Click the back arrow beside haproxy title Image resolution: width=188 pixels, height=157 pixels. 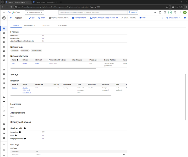click(x=11, y=18)
